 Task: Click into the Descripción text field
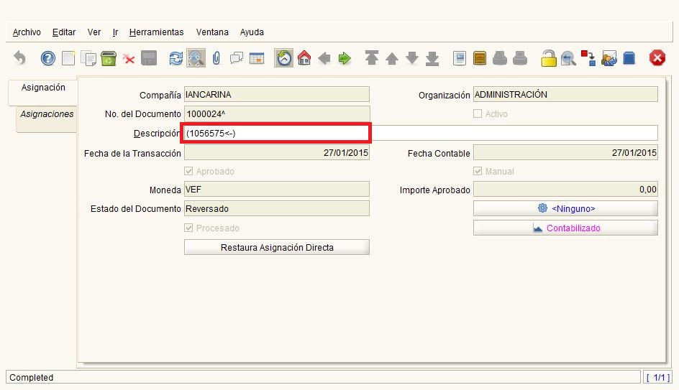(421, 133)
